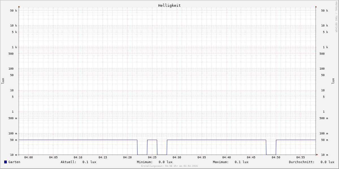Click the 1 k label on left axis

tap(14, 47)
